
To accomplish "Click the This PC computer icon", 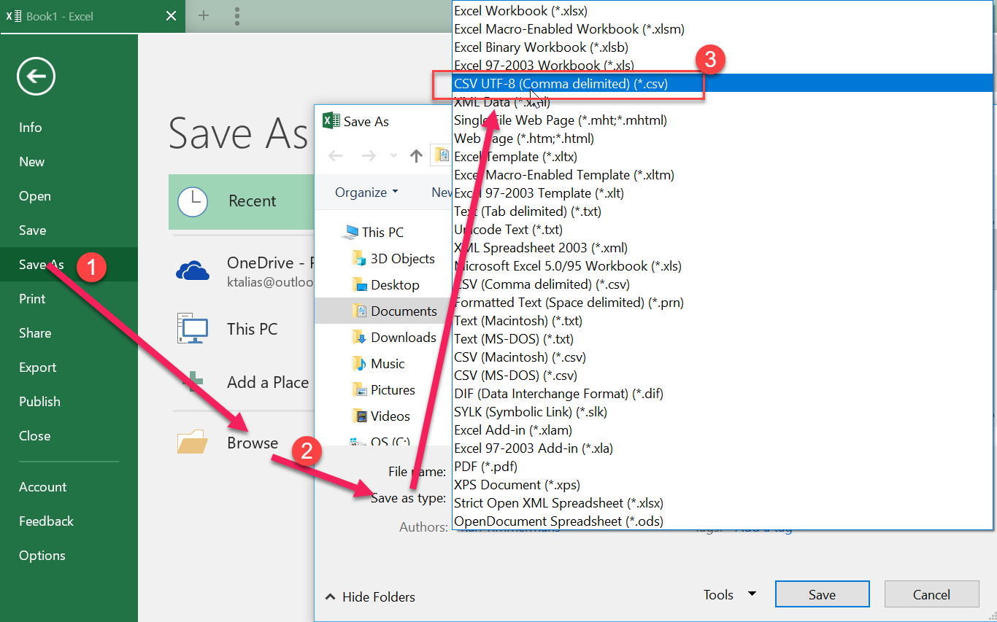I will click(x=193, y=329).
